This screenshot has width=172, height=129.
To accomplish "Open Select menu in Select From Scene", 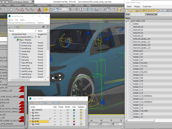I will pos(129,6).
